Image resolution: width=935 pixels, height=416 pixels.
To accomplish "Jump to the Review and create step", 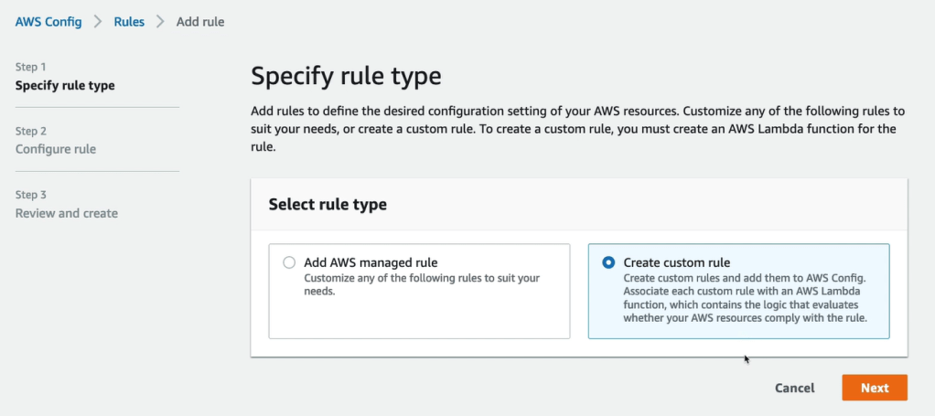I will pyautogui.click(x=67, y=213).
